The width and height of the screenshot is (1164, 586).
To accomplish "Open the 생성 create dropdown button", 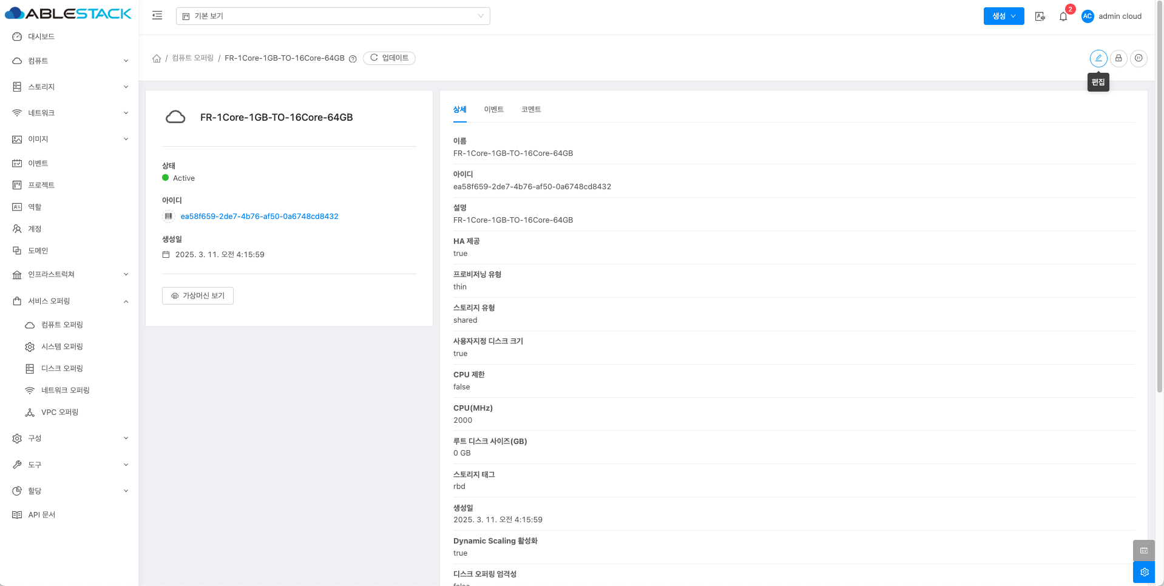I will 1003,16.
